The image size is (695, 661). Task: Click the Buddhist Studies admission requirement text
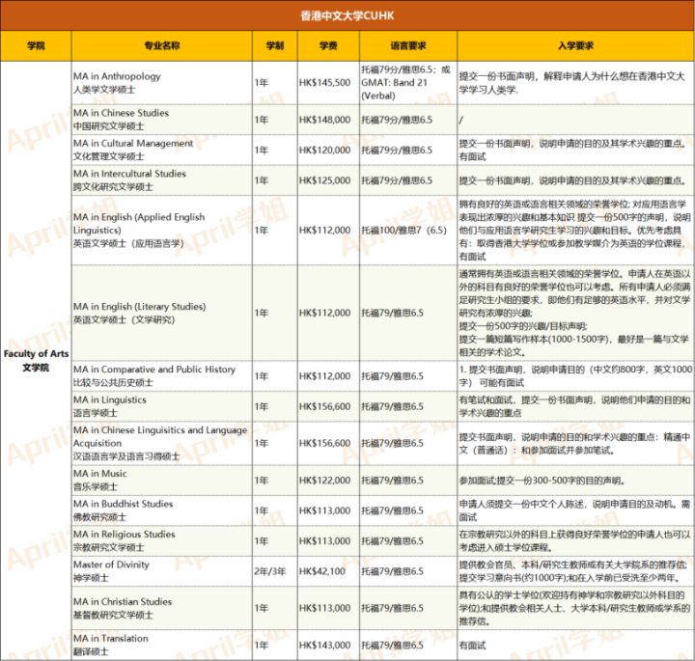pos(575,510)
